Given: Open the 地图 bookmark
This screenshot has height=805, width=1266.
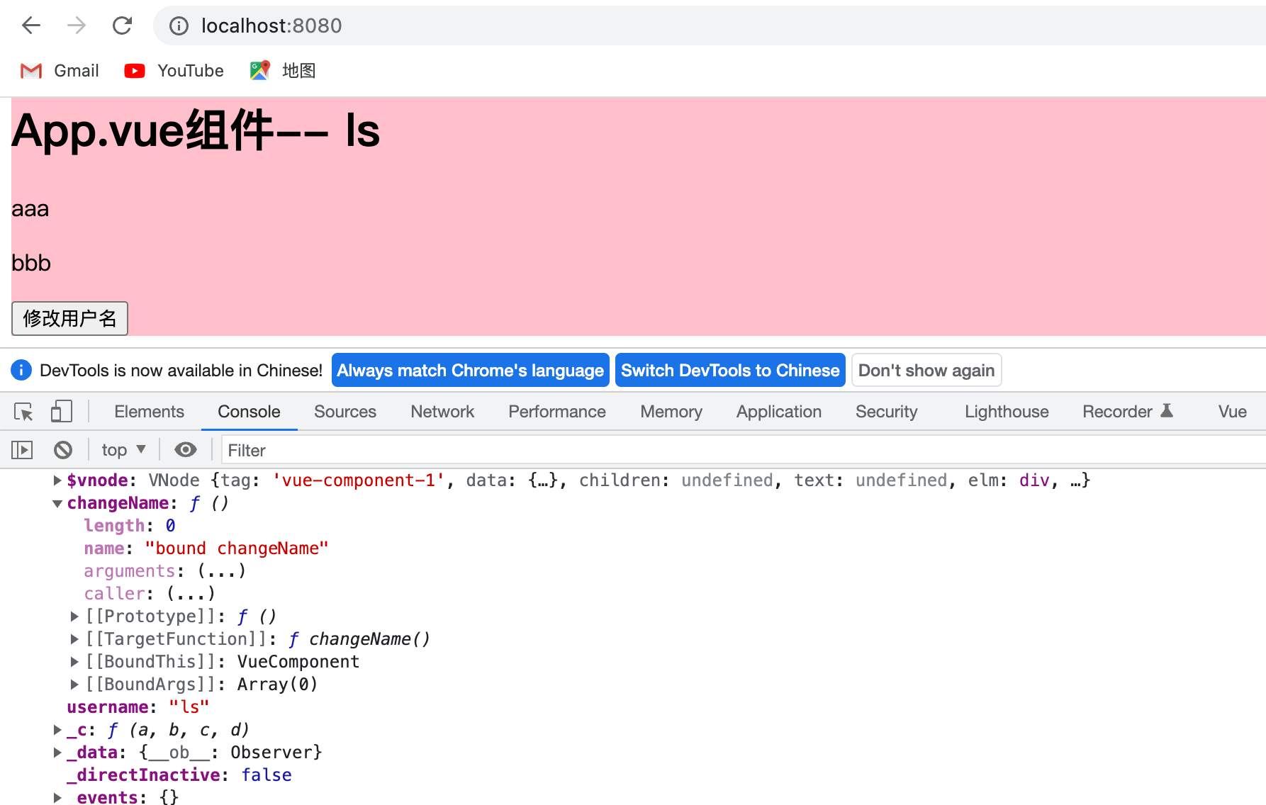Looking at the screenshot, I should pyautogui.click(x=281, y=70).
